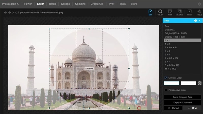The image size is (203, 114).
Task: Go to previous photo with back arrow
Action: point(5,12)
